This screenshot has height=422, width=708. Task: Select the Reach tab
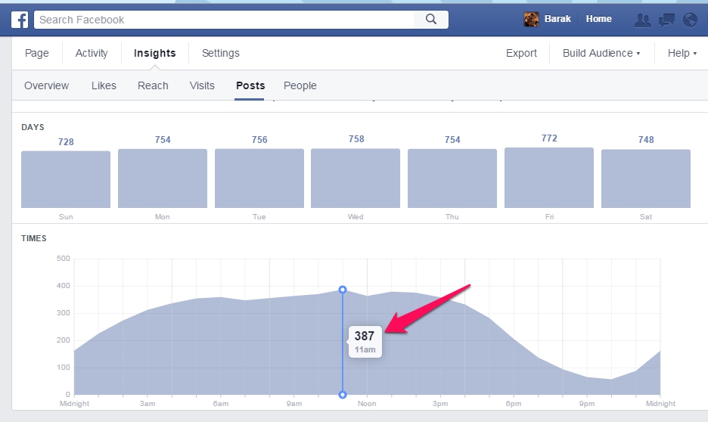click(x=153, y=85)
